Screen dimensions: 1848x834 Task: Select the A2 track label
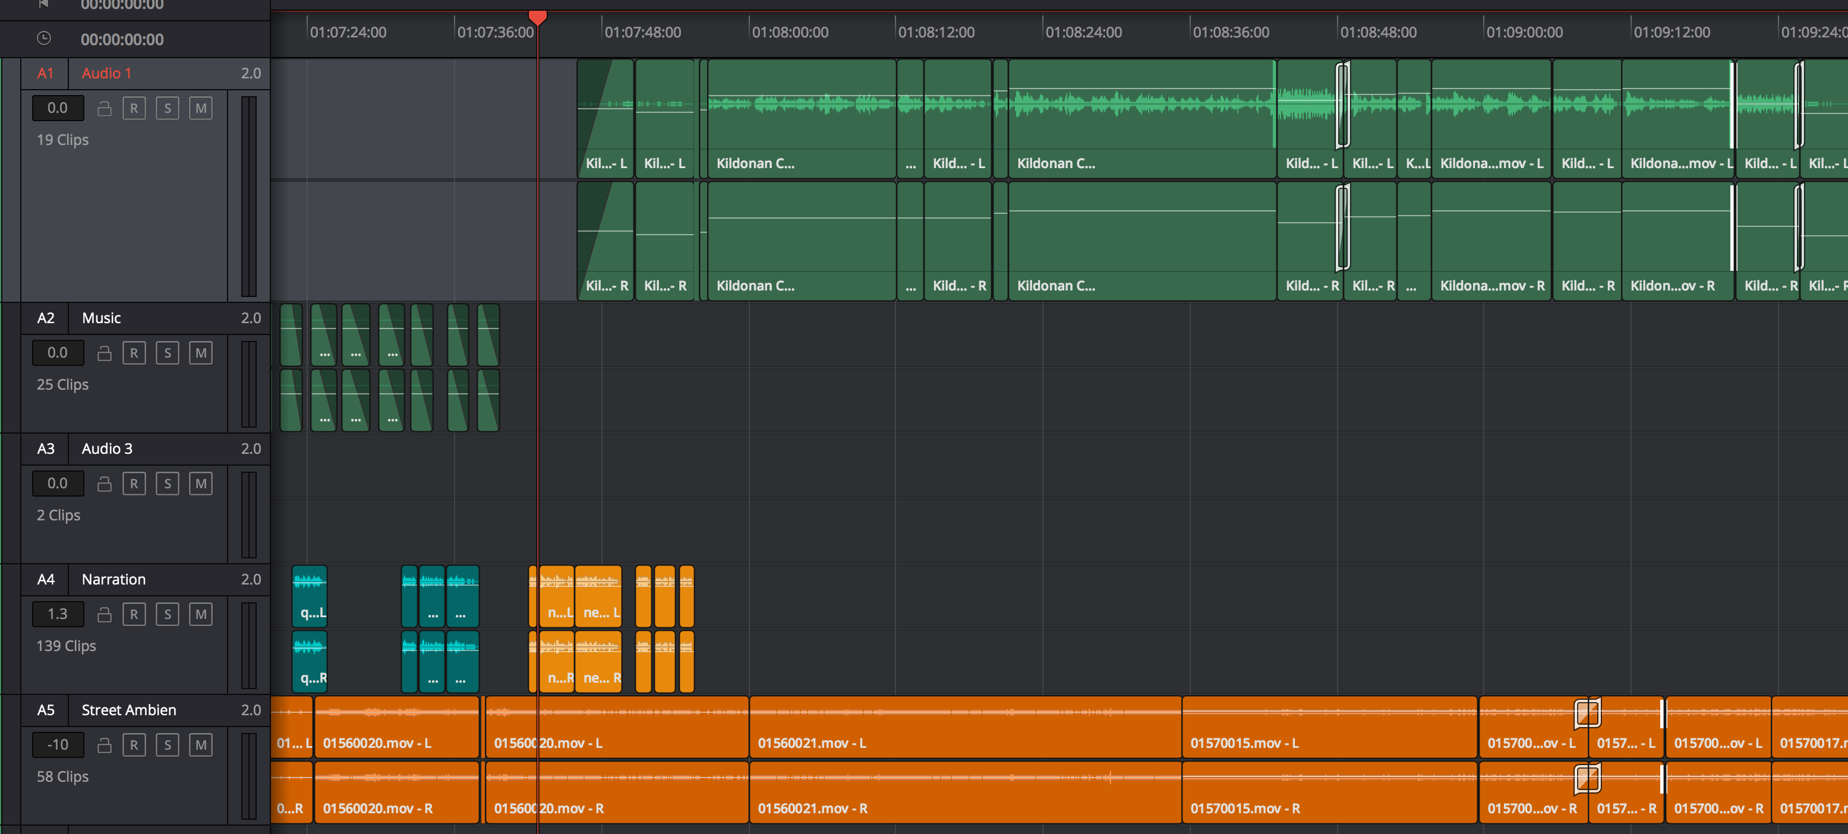(45, 318)
